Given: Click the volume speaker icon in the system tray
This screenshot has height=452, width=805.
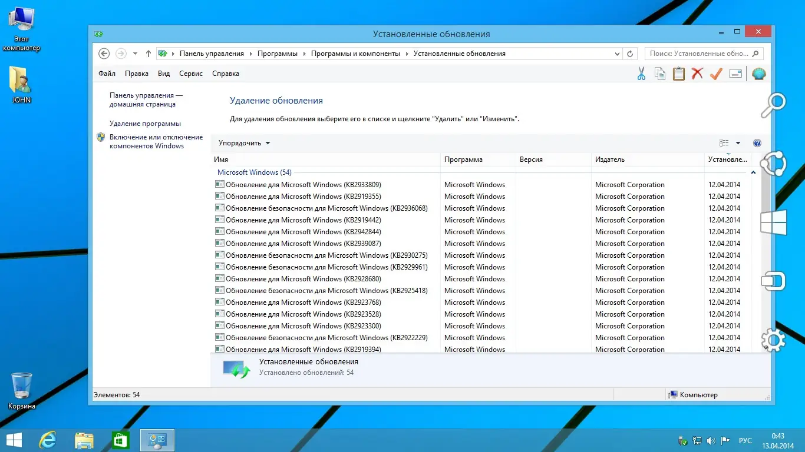Looking at the screenshot, I should click(711, 440).
